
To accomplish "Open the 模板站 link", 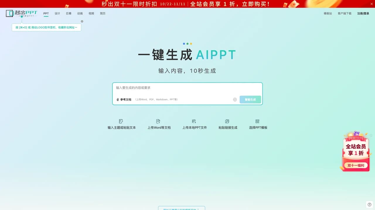I will click(328, 13).
